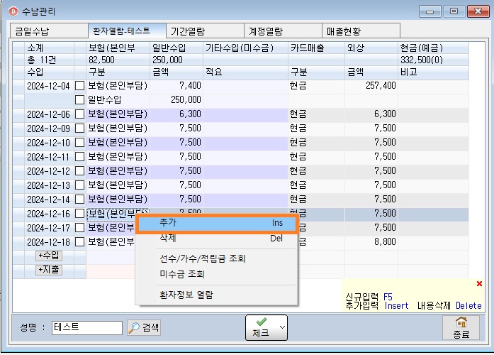
Task: Click the magnifier search icon
Action: point(134,327)
